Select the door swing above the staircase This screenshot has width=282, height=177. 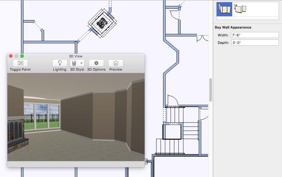173,100
